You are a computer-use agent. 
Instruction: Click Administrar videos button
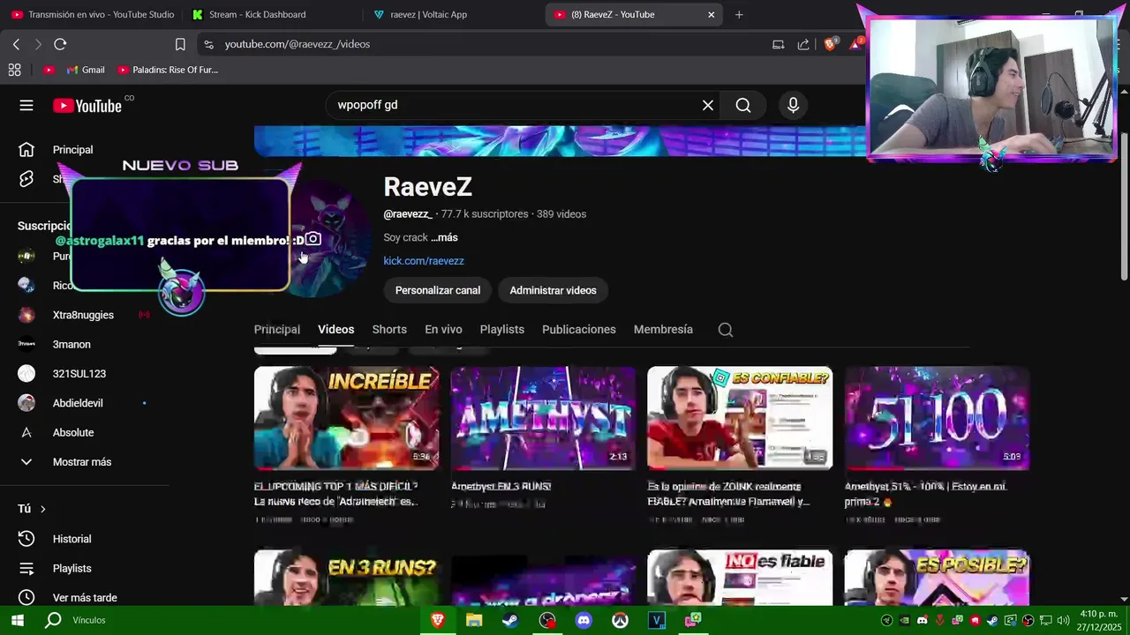(553, 290)
